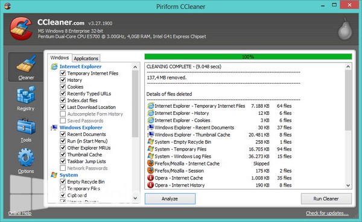Uncheck IE History checkbox
362x222 pixels.
(x=63, y=80)
